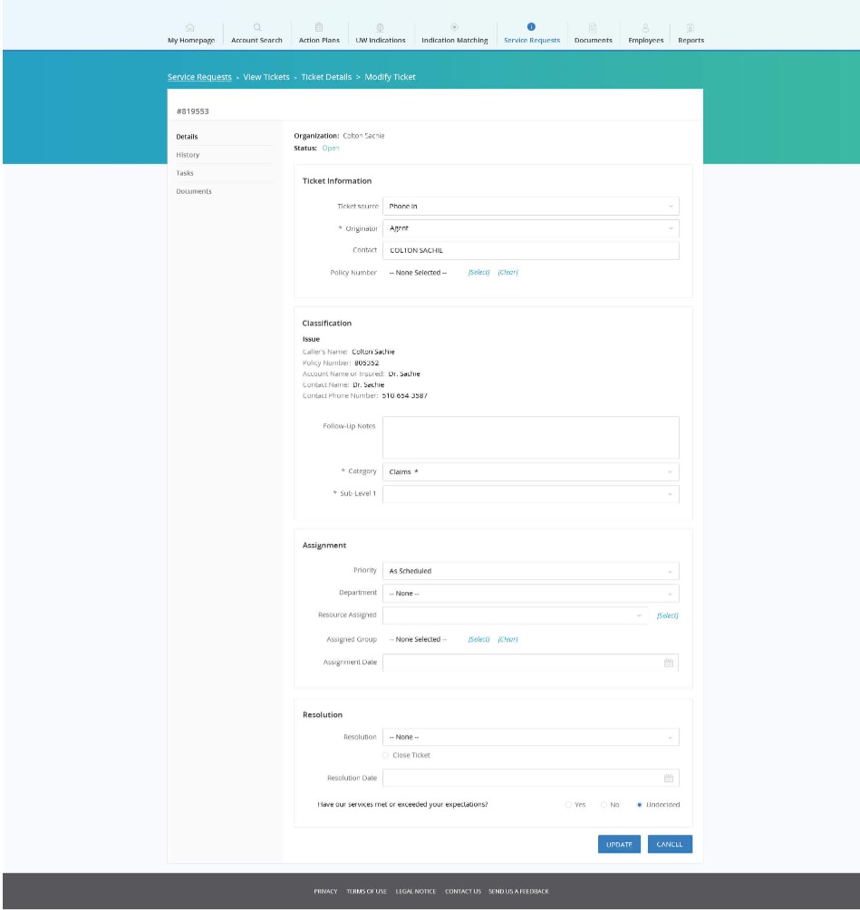Click Clear link next to Policy Number
The image size is (860, 910).
[507, 272]
